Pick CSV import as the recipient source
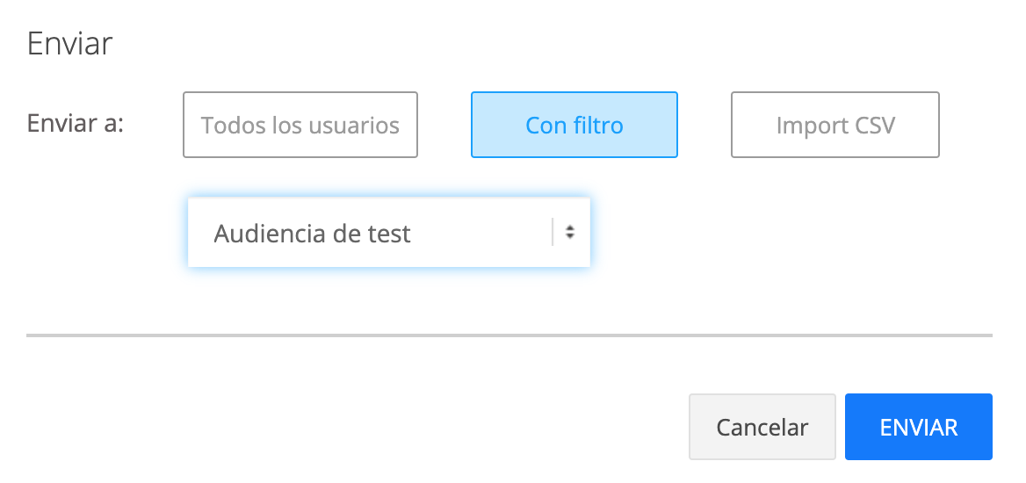 click(835, 125)
